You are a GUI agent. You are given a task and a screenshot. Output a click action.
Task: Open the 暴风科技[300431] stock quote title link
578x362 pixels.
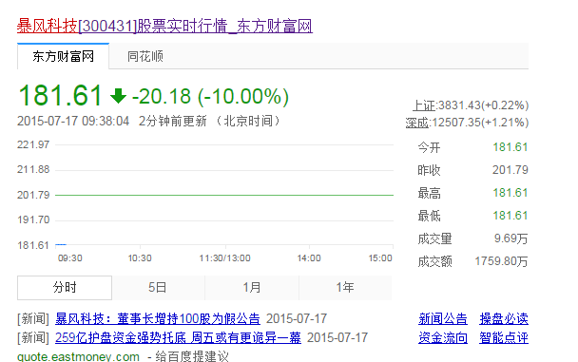[164, 27]
